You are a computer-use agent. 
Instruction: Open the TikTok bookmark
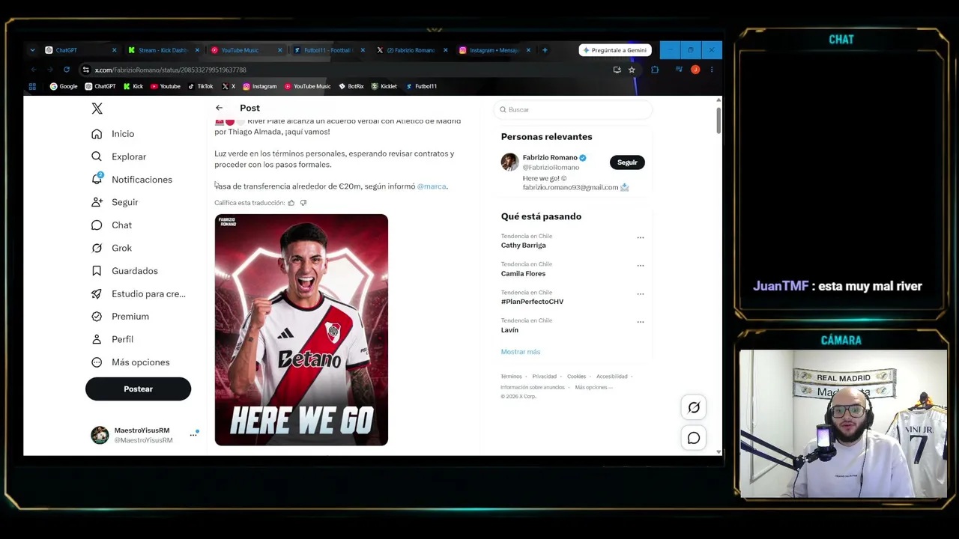(200, 86)
